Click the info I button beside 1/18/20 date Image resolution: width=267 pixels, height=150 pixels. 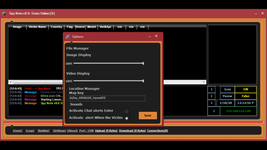coord(211,103)
